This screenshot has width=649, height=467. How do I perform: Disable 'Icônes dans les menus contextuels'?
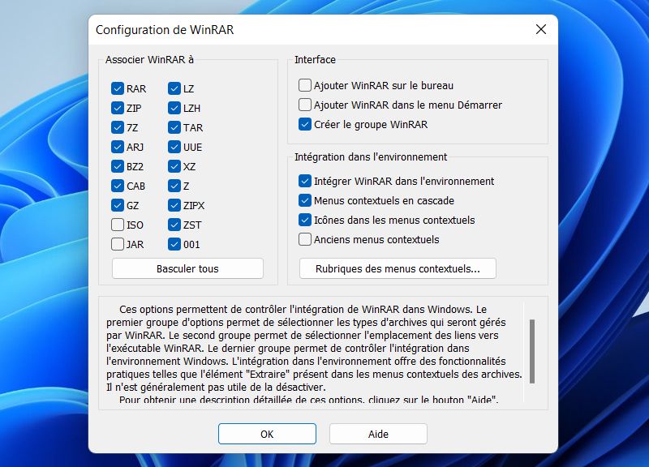(304, 220)
